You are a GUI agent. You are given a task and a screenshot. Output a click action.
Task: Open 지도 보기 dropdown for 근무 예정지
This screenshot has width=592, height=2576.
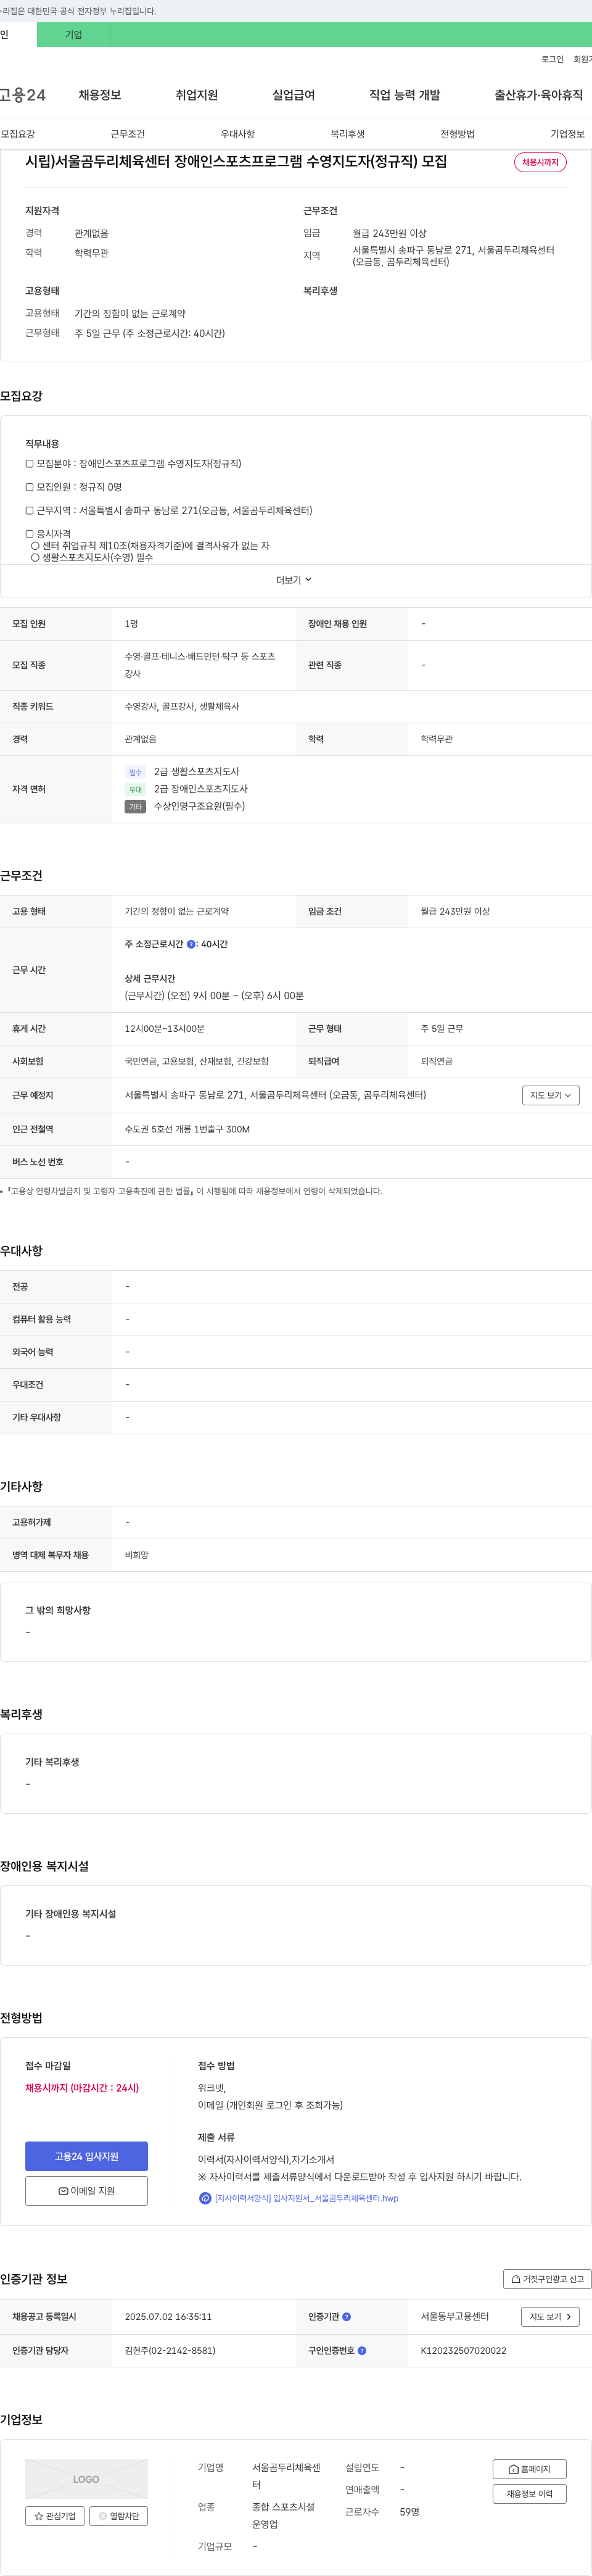pos(551,1095)
